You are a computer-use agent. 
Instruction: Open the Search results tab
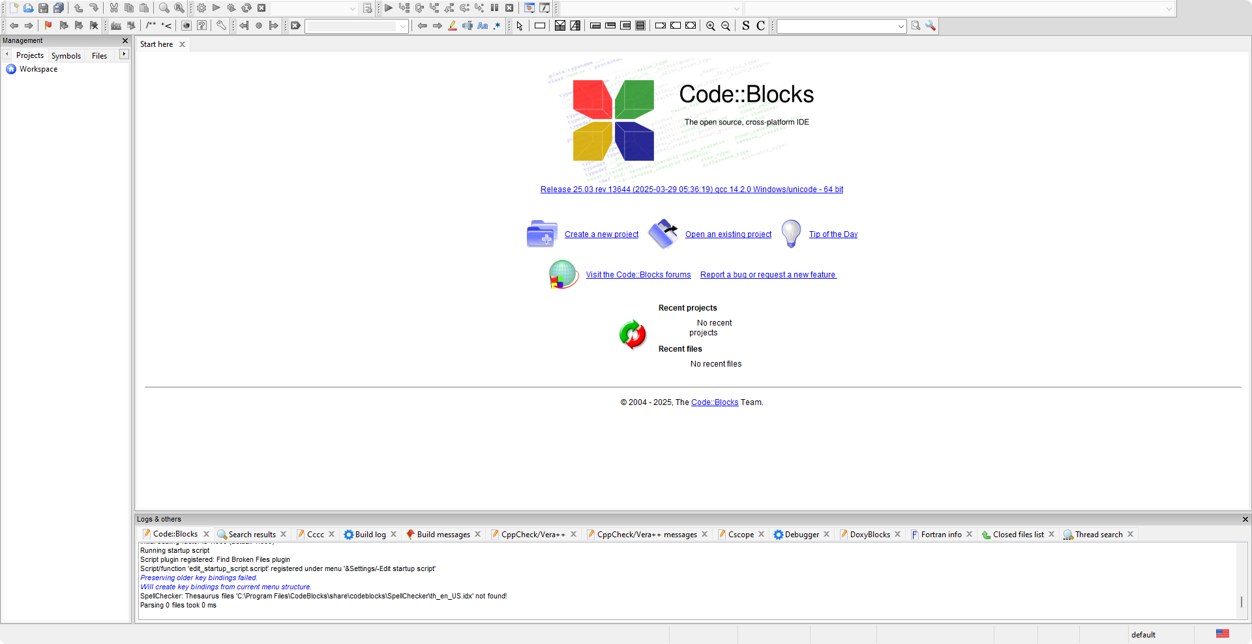252,534
